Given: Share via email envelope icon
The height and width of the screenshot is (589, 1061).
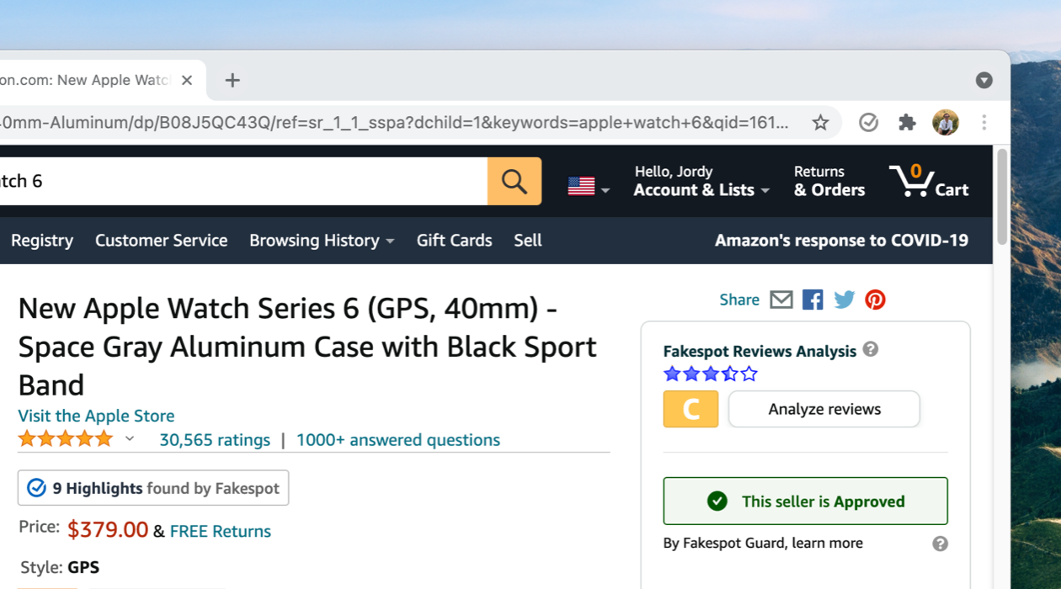Looking at the screenshot, I should [781, 300].
